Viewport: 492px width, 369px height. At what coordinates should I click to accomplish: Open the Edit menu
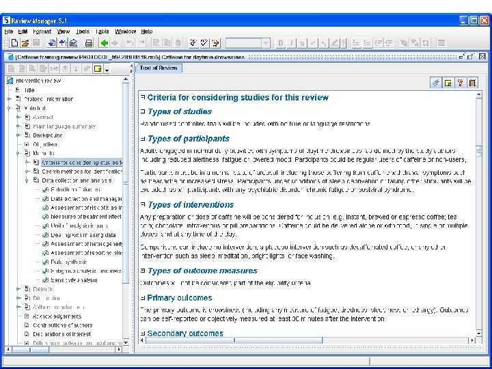point(23,31)
